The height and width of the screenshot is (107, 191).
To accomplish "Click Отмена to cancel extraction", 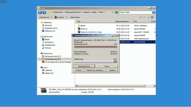I will [x=78, y=70].
